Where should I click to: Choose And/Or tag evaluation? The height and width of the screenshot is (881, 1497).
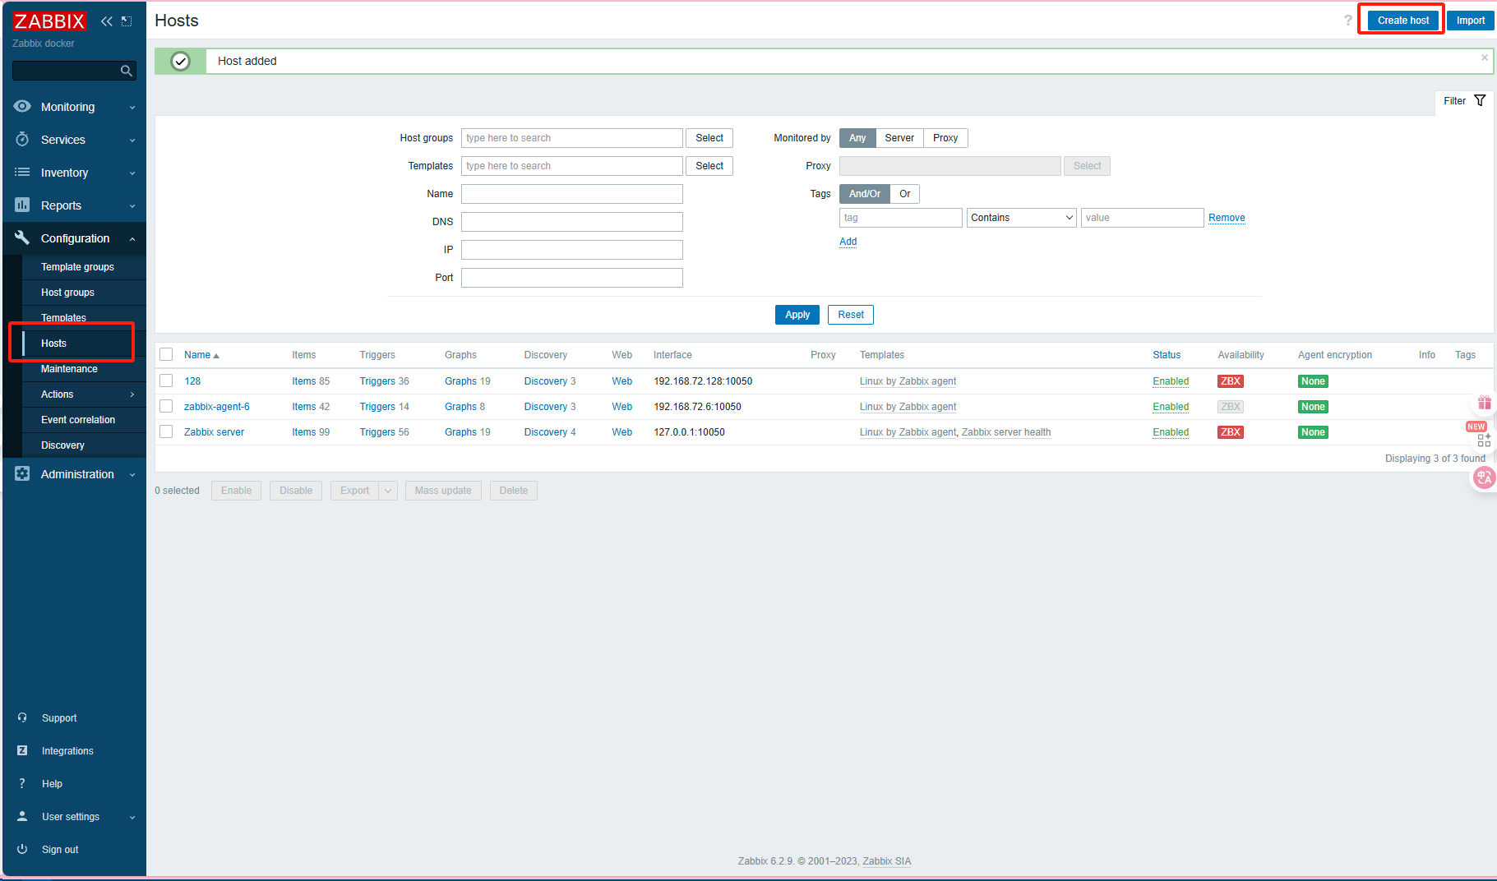coord(865,194)
